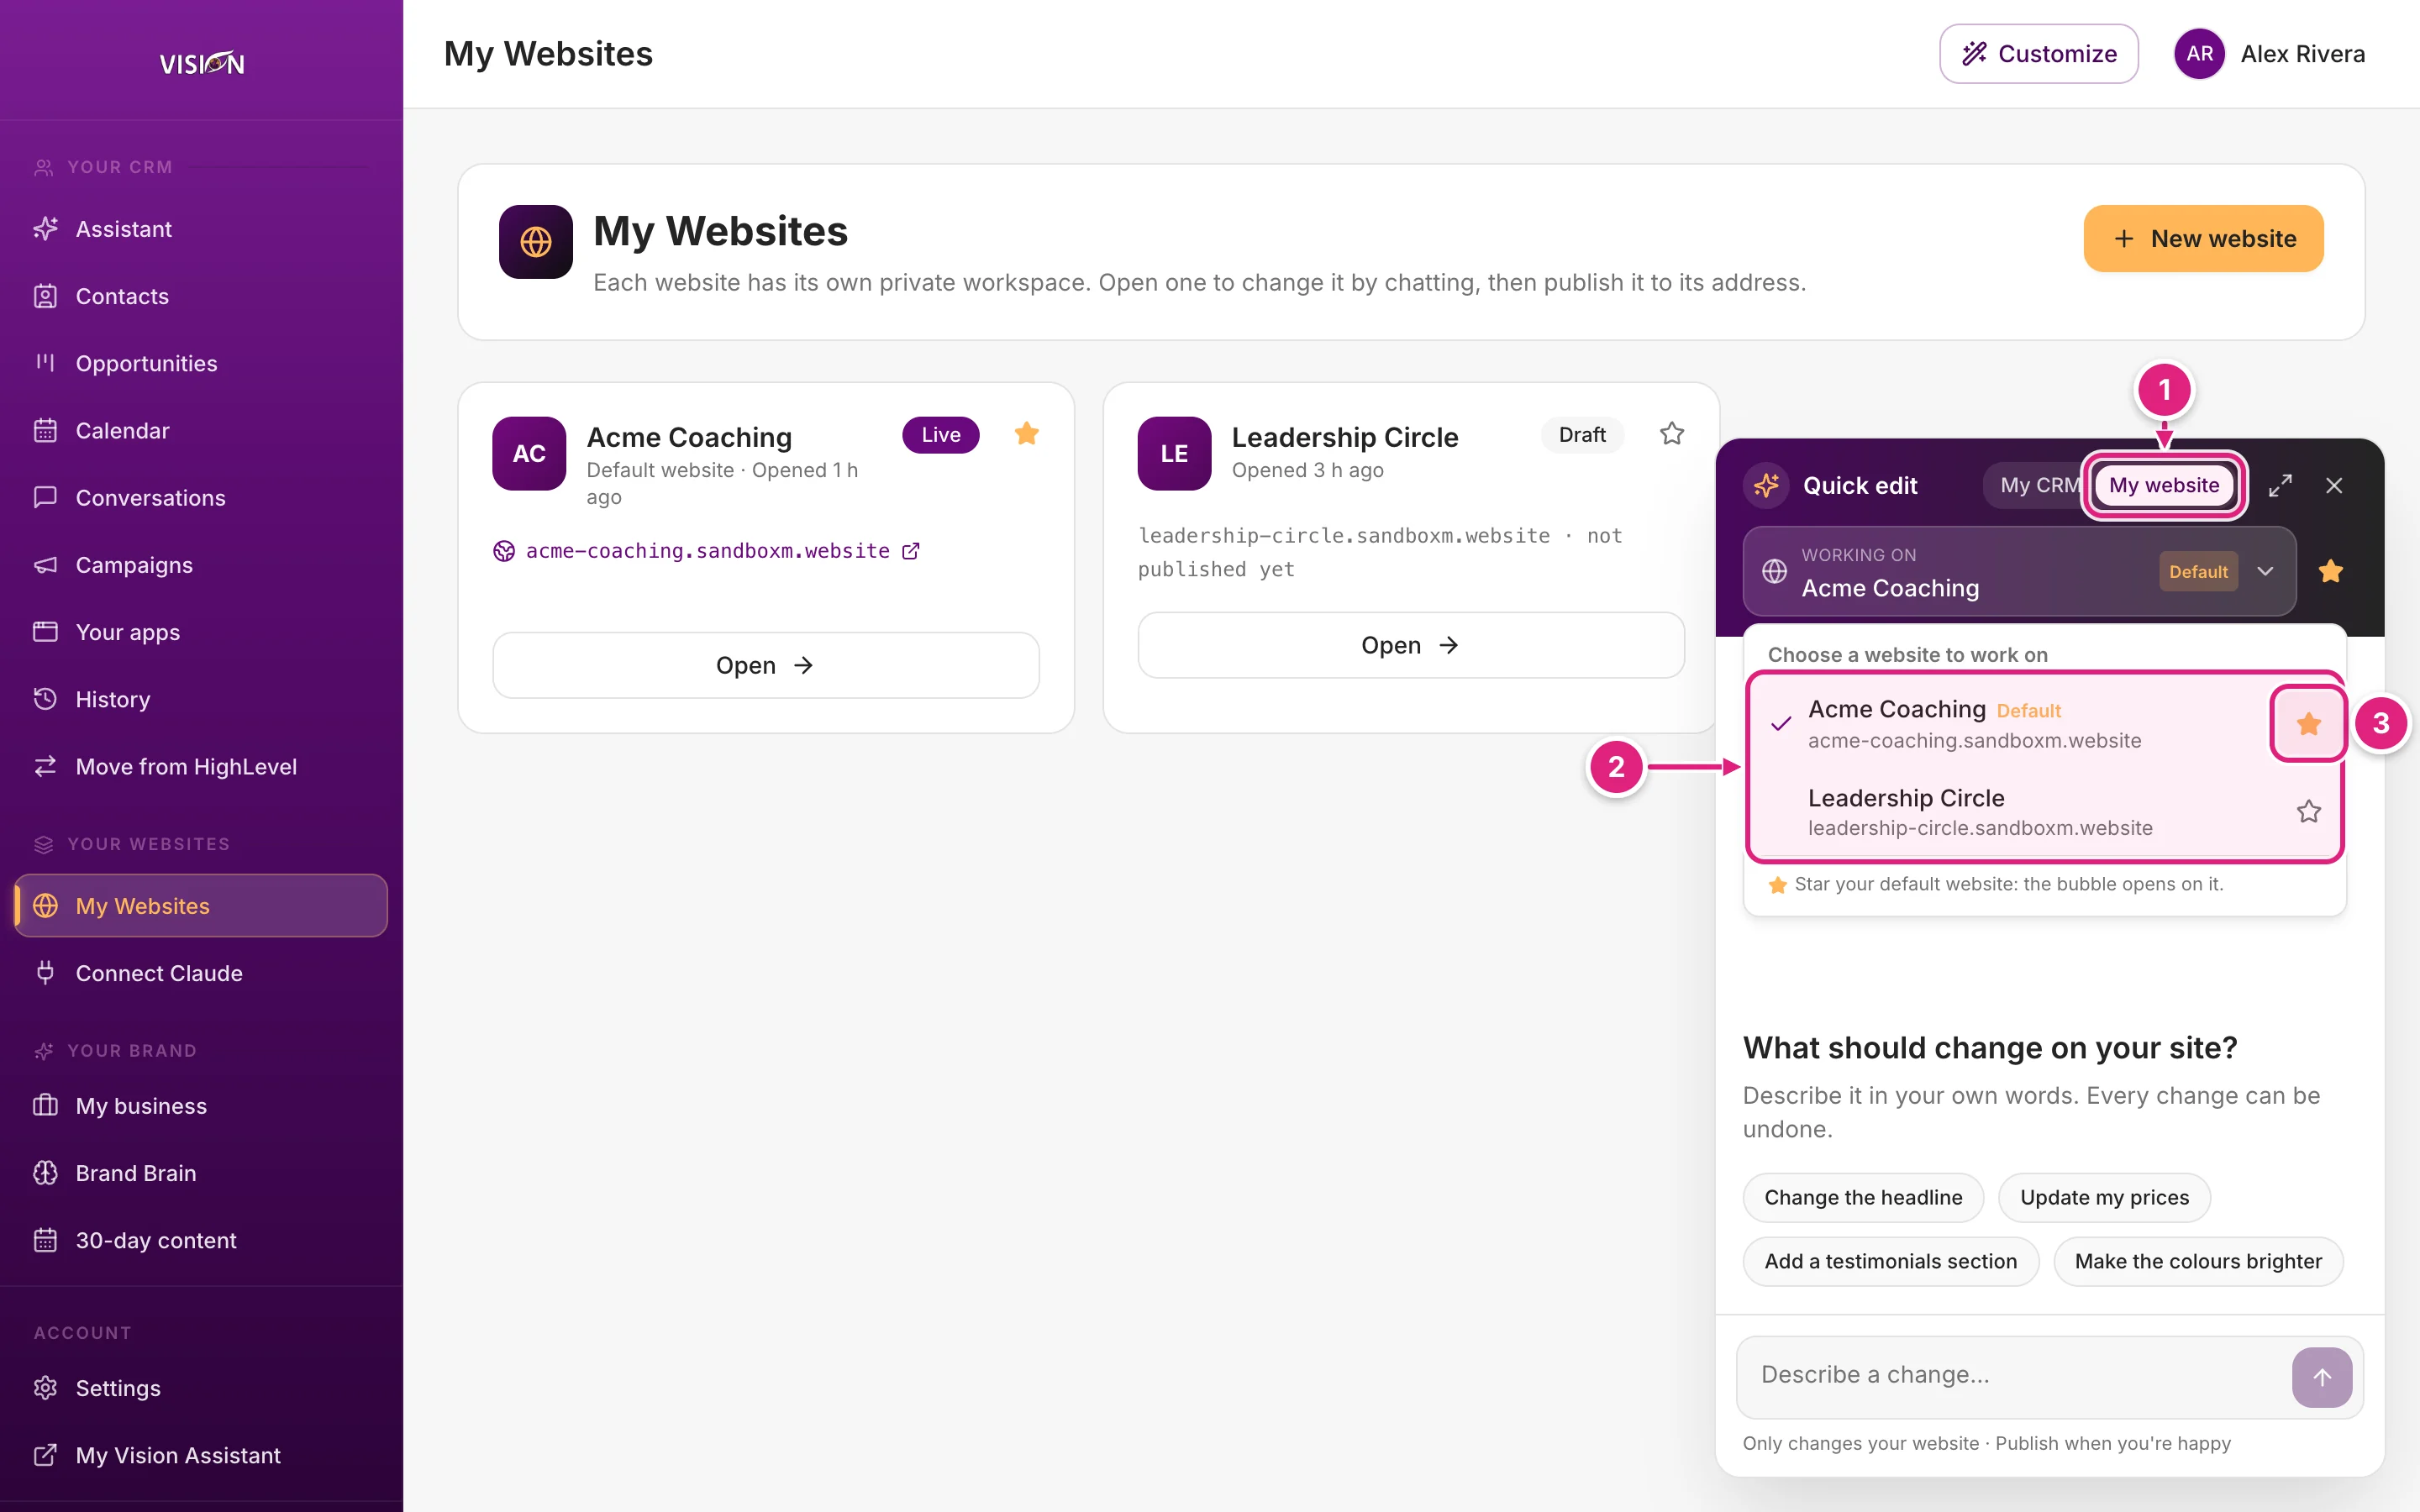The image size is (2420, 1512).
Task: Click the send arrow button
Action: [2322, 1377]
